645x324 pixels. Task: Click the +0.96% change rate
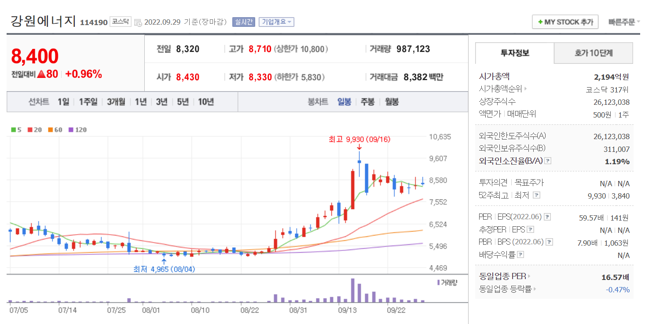point(84,74)
